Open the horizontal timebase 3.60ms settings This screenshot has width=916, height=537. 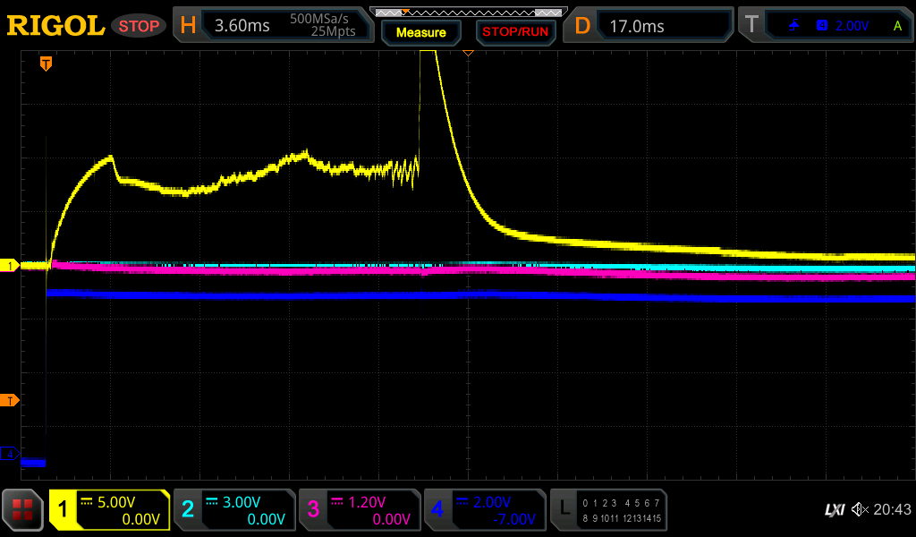pyautogui.click(x=274, y=26)
